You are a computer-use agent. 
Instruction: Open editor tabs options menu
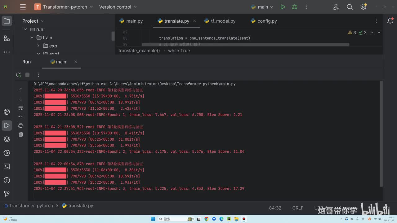coord(376,21)
